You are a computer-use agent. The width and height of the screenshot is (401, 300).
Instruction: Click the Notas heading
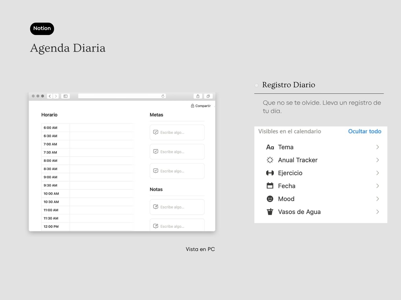pos(156,189)
